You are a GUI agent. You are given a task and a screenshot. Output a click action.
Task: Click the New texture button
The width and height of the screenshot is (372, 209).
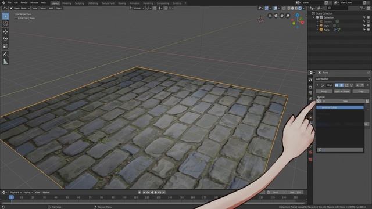click(345, 101)
